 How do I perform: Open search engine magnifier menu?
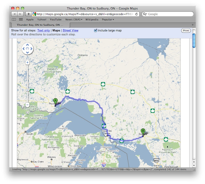click(x=145, y=14)
